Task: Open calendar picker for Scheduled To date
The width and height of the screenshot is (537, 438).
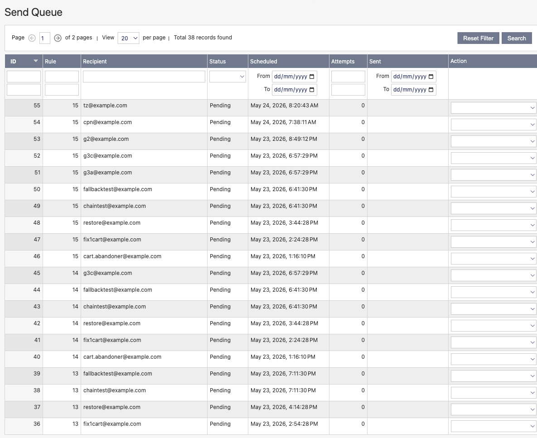Action: (312, 90)
